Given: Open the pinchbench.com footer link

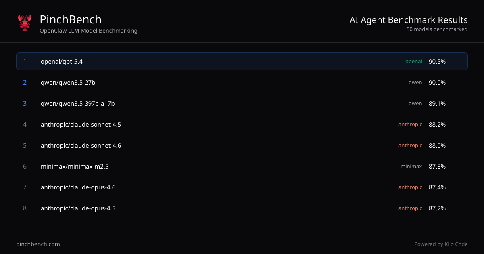Looking at the screenshot, I should tap(38, 244).
